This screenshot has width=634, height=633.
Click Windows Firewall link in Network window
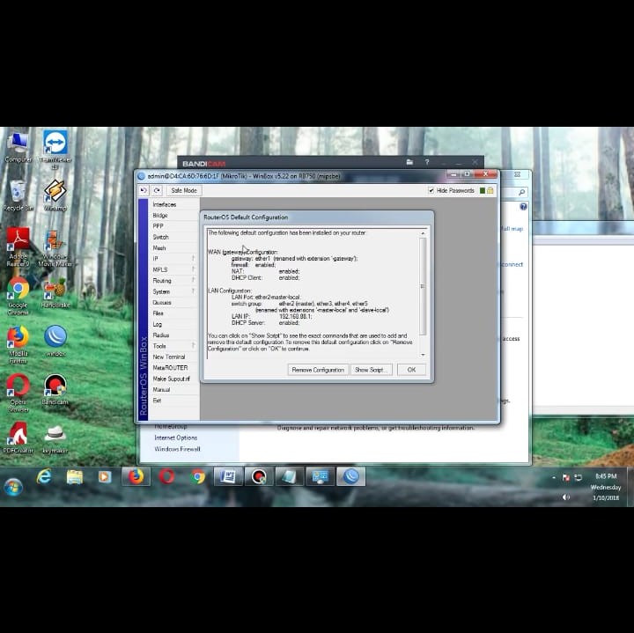(177, 449)
